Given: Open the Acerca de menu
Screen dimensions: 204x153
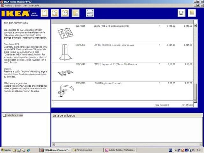Looking at the screenshot, I should 34,5.
